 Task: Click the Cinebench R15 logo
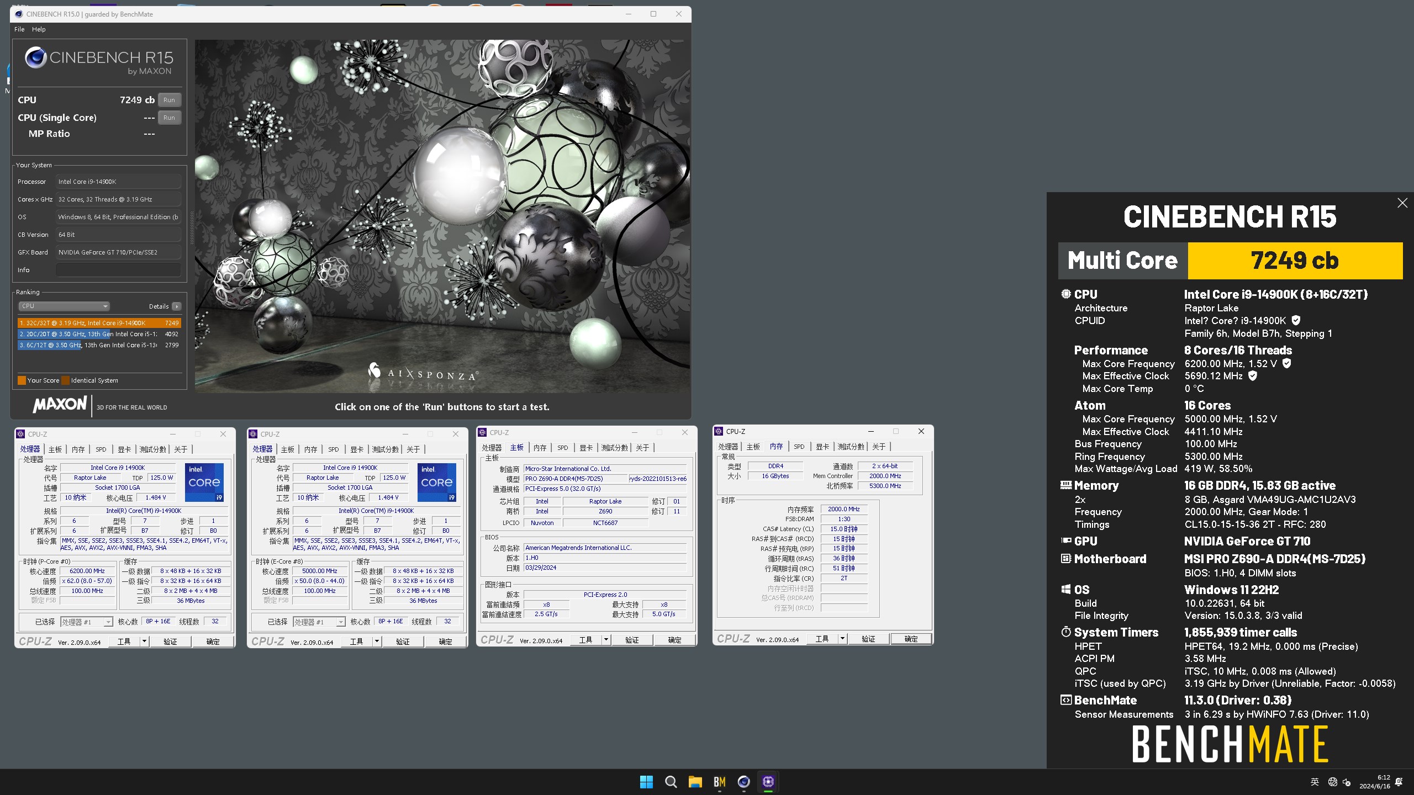98,61
